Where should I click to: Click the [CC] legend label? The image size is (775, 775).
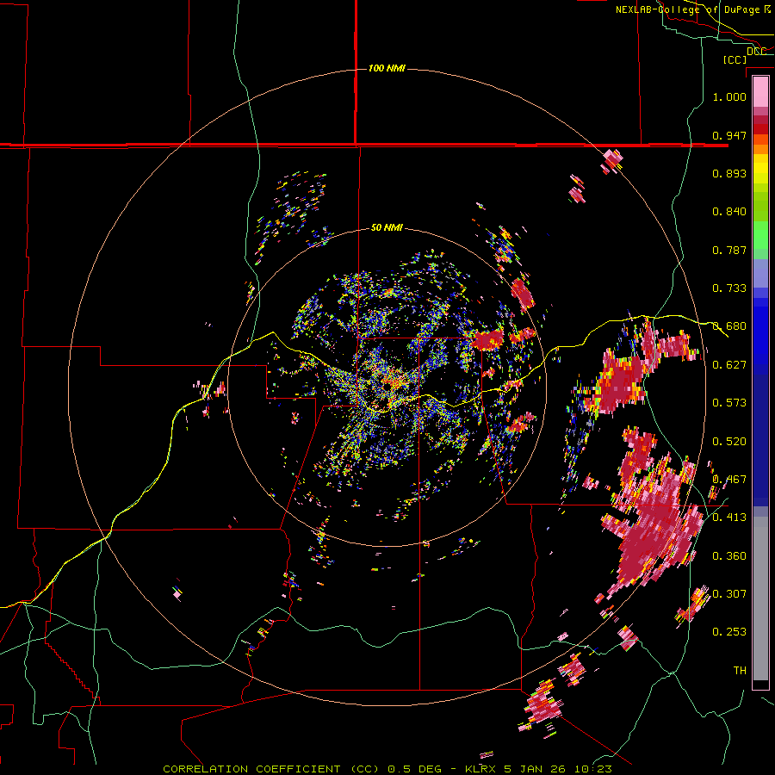[735, 59]
